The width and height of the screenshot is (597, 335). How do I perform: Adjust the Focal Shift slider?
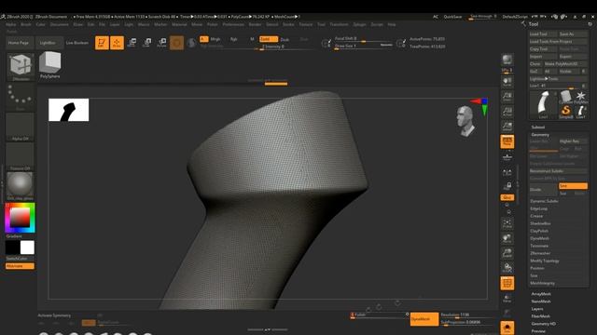(363, 39)
